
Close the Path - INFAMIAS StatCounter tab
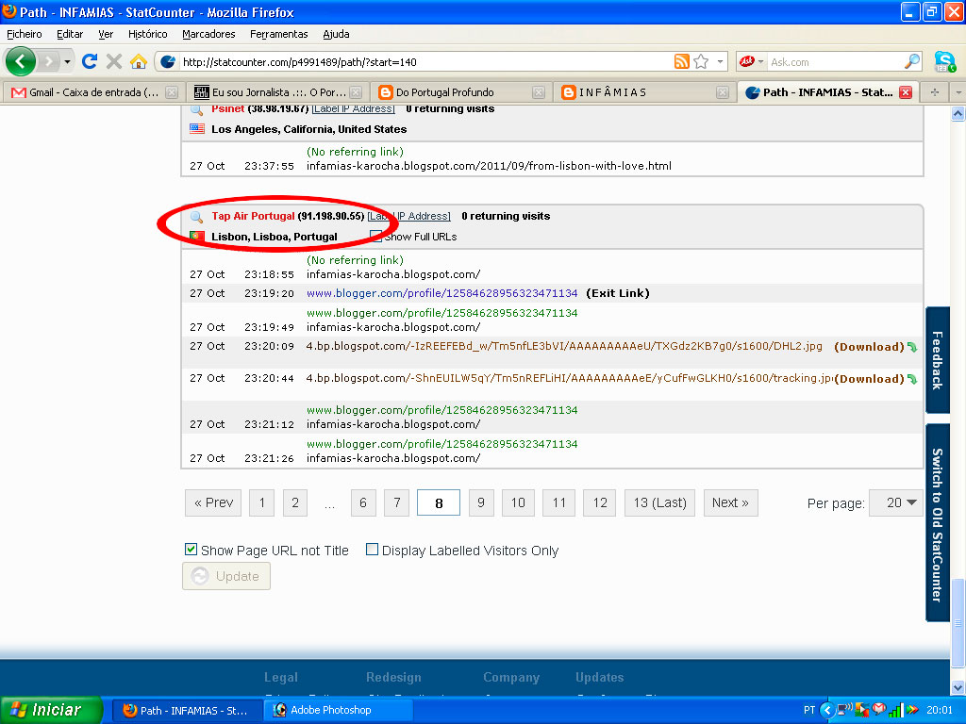click(906, 92)
